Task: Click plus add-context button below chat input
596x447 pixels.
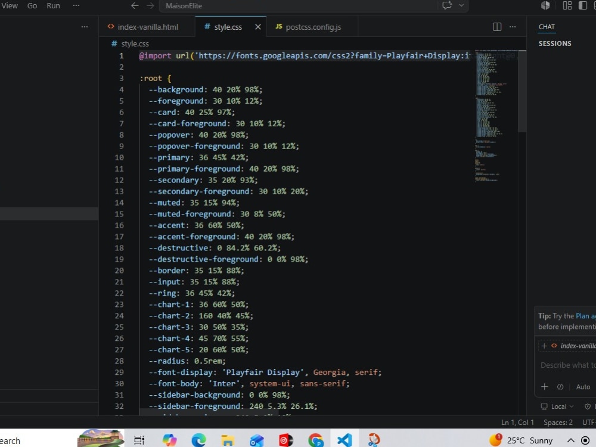Action: click(x=544, y=387)
